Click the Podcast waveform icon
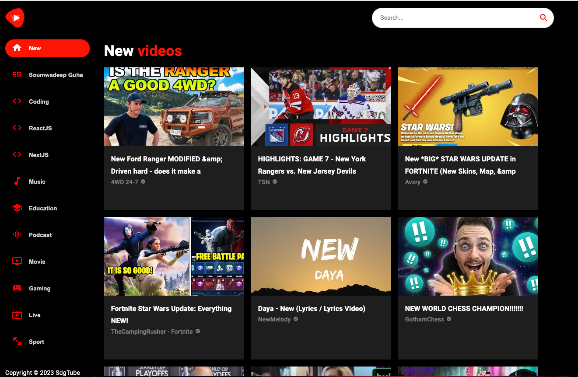This screenshot has height=377, width=578. [x=17, y=235]
